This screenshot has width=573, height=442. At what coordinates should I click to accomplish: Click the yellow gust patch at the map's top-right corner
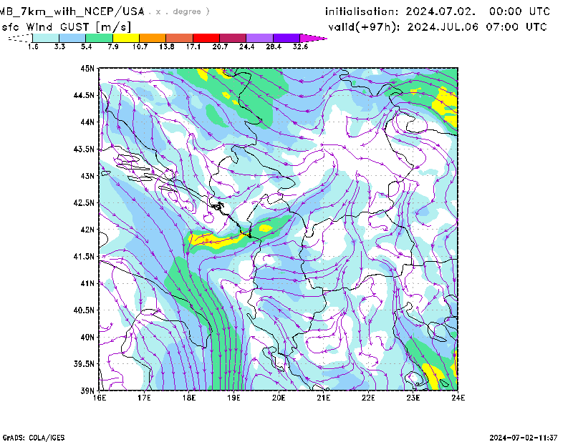pos(446,106)
